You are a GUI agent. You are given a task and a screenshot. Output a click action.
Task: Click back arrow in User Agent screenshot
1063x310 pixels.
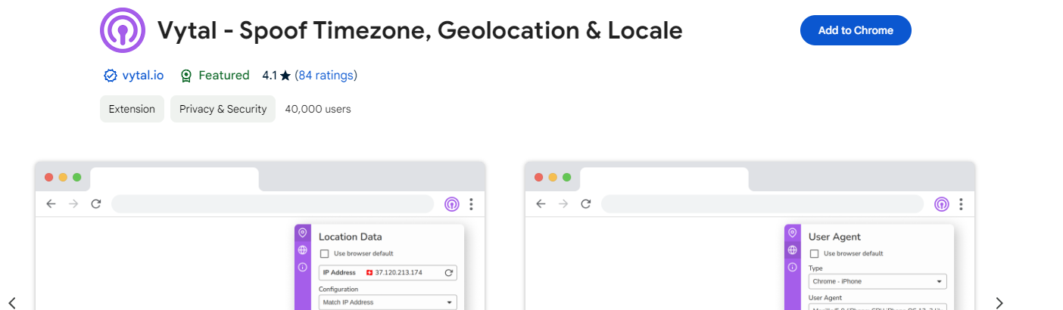click(541, 204)
